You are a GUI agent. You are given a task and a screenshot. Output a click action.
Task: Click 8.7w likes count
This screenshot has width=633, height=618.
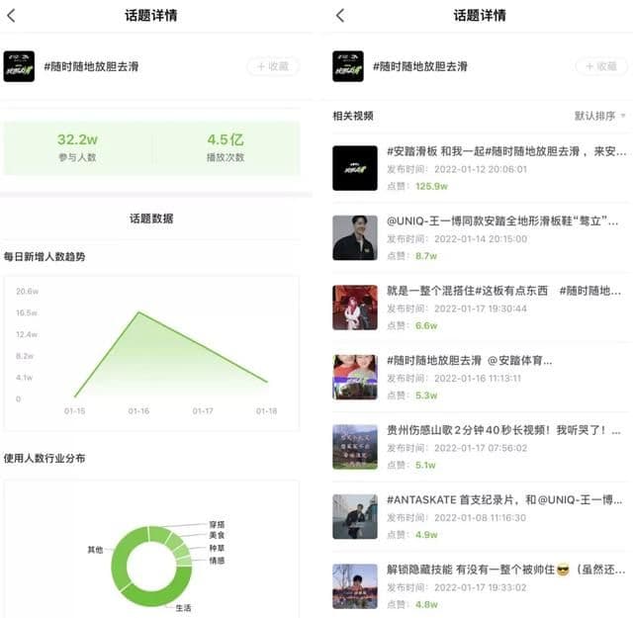click(426, 256)
